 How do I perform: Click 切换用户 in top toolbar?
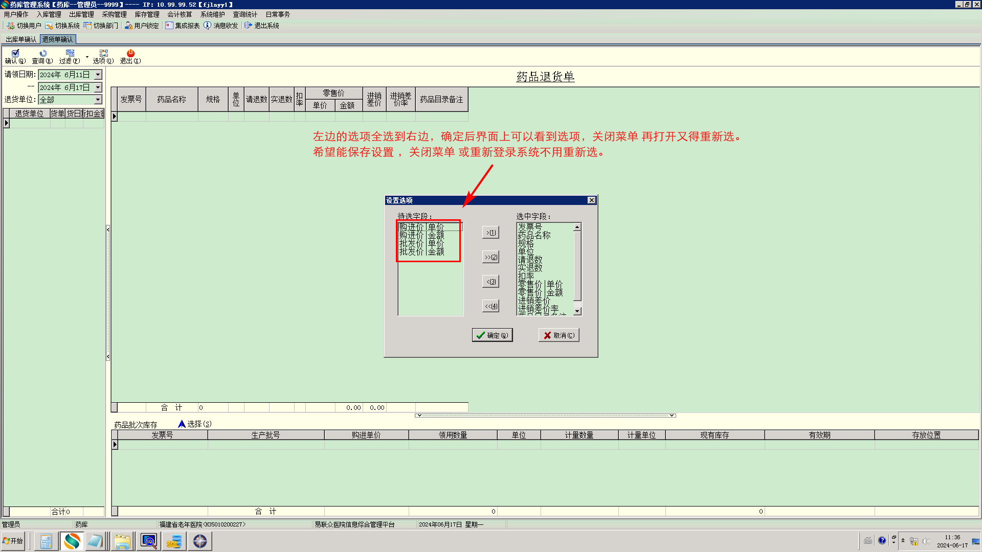(24, 26)
